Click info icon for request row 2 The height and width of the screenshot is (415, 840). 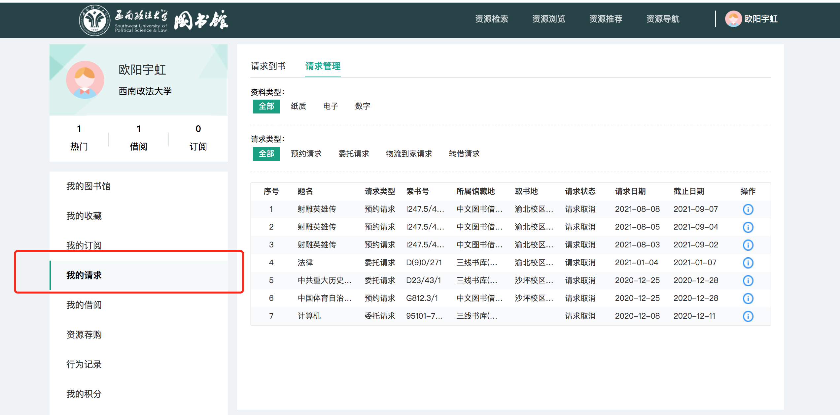(748, 227)
